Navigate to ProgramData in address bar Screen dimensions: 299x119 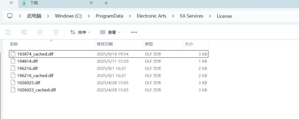(x=109, y=16)
